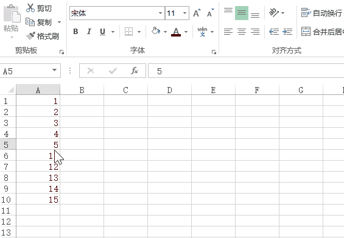Image resolution: width=344 pixels, height=238 pixels.
Task: Apply dark red font color
Action: pos(176,32)
